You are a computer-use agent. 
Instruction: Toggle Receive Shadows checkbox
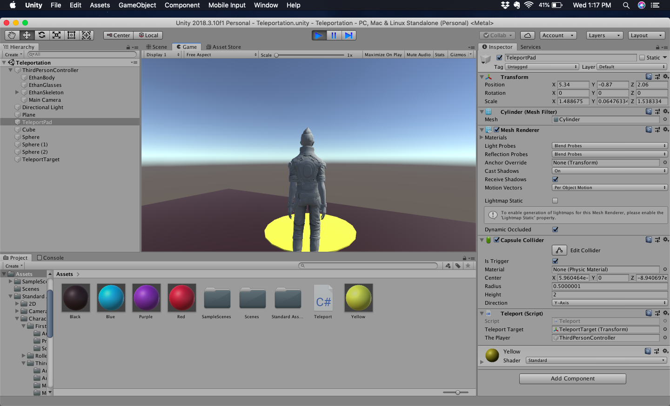tap(555, 179)
